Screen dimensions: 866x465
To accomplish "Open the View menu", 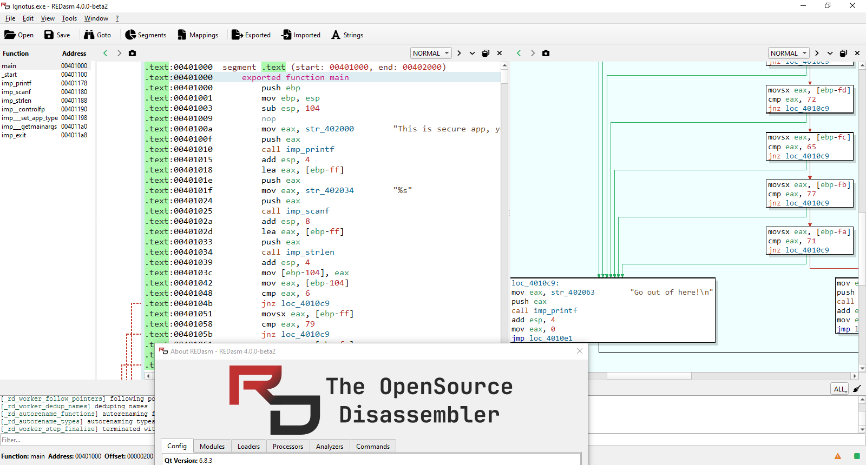I will 48,18.
